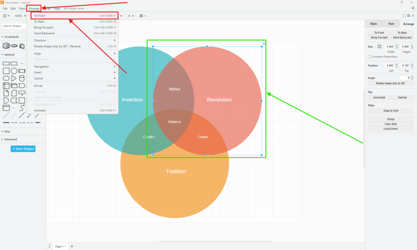Select the internal storage shape
Viewport: 417px width, 250px height.
pyautogui.click(x=6, y=86)
